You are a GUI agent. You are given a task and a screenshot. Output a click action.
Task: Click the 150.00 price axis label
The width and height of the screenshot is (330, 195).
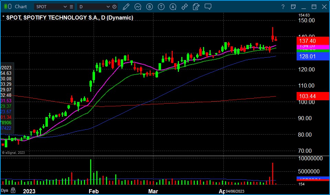306,21
